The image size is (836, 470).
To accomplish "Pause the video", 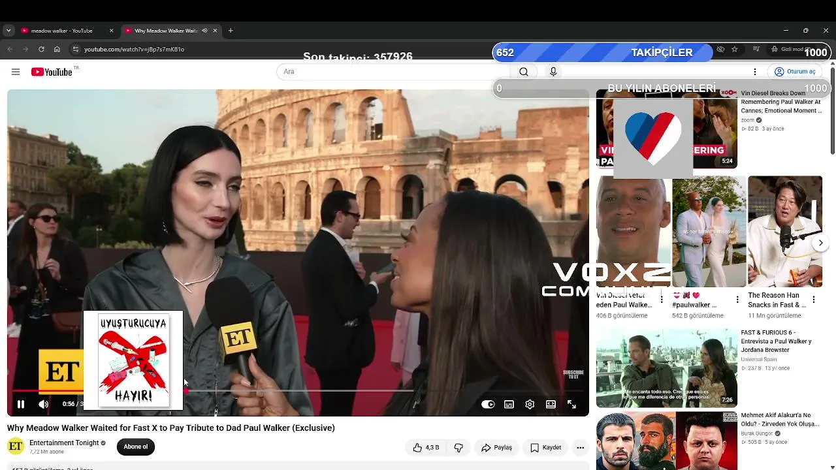I will [21, 405].
